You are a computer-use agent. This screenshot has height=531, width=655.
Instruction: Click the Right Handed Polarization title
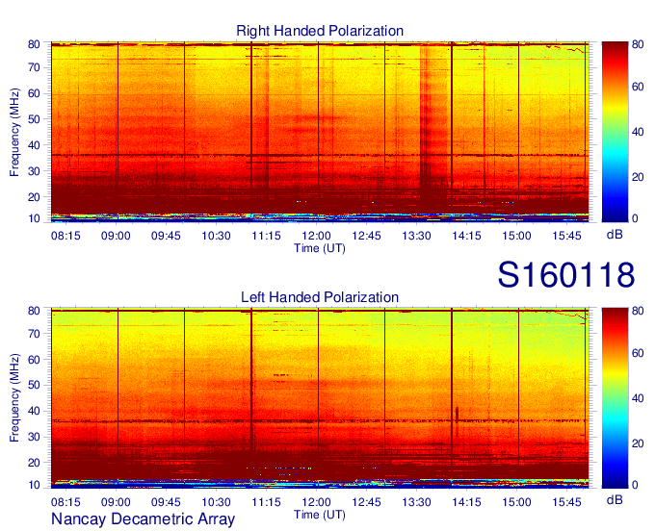320,31
